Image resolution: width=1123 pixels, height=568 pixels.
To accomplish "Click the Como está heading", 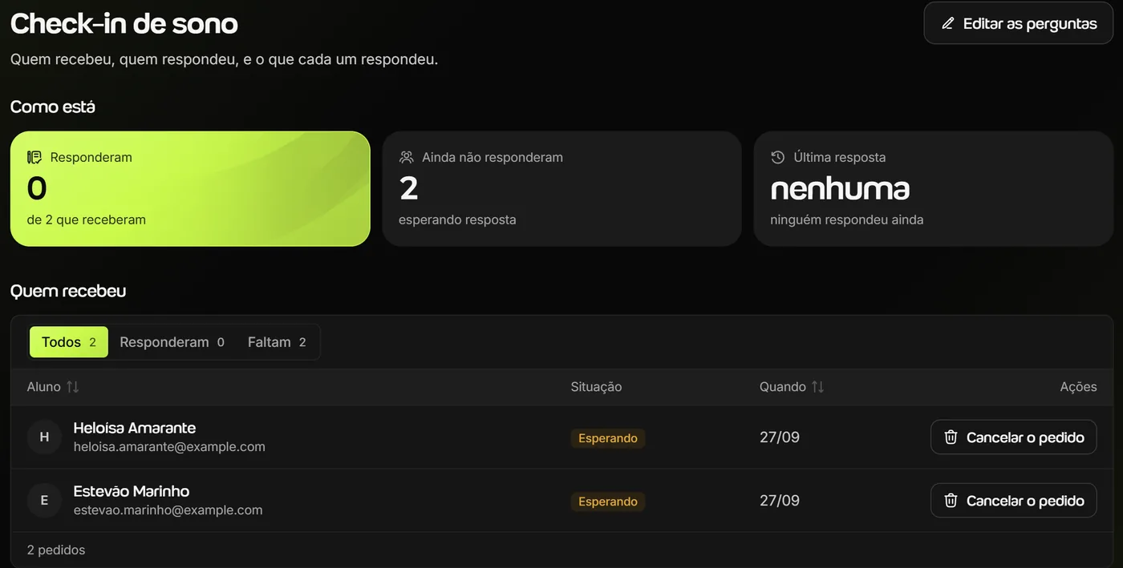I will 53,107.
